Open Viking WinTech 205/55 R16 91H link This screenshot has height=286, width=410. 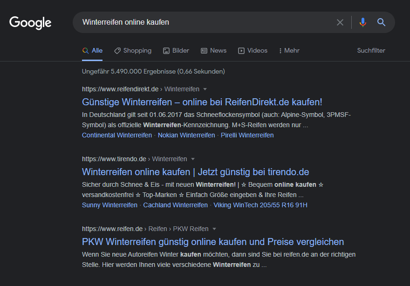click(x=260, y=205)
